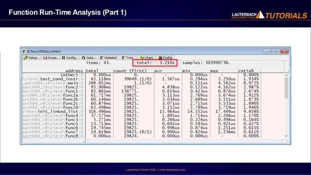Screen dimensions: 311x175
Task: Select the func7 row
Action: [141, 132]
